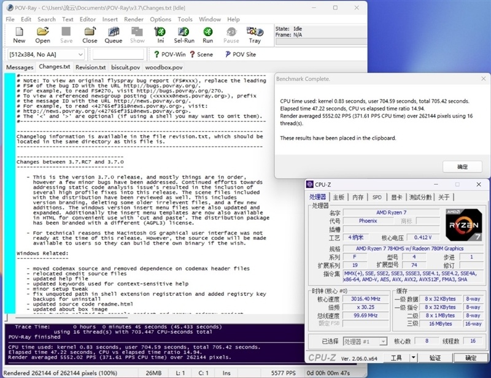491x378 pixels.
Task: Click 确定 in Benchmark Complete dialog
Action: pyautogui.click(x=462, y=166)
